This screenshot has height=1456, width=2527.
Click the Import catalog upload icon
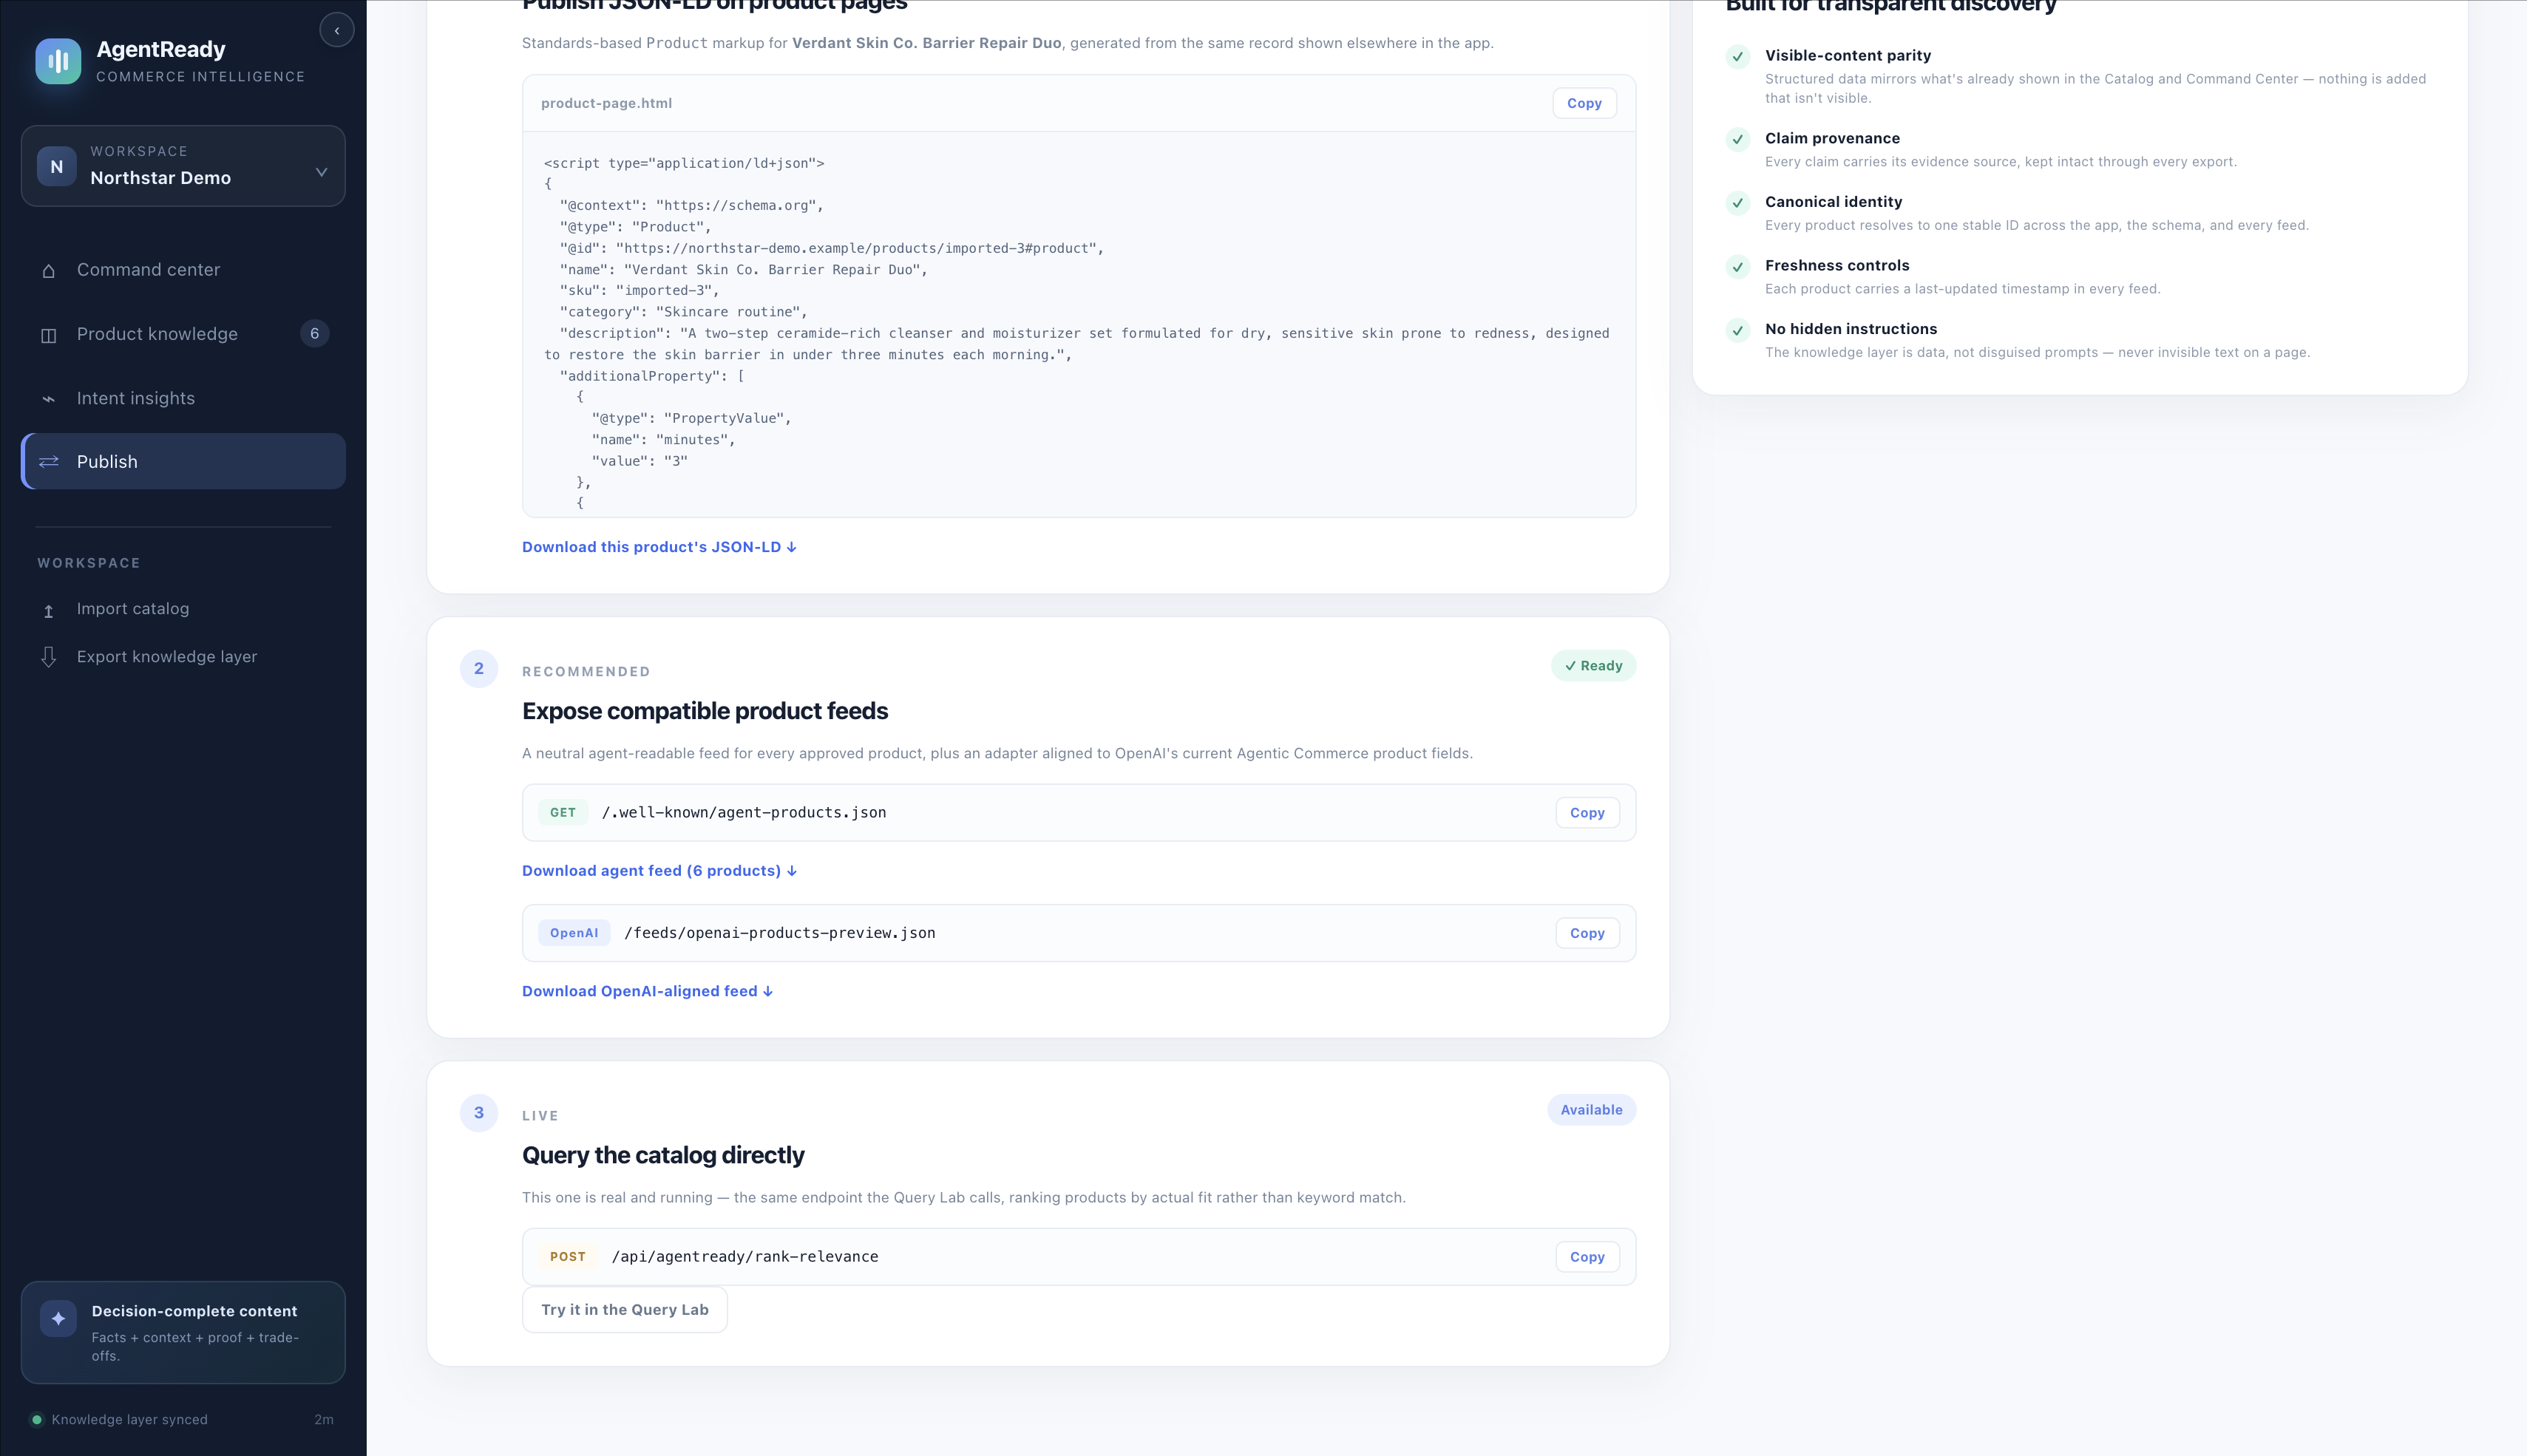click(x=48, y=610)
